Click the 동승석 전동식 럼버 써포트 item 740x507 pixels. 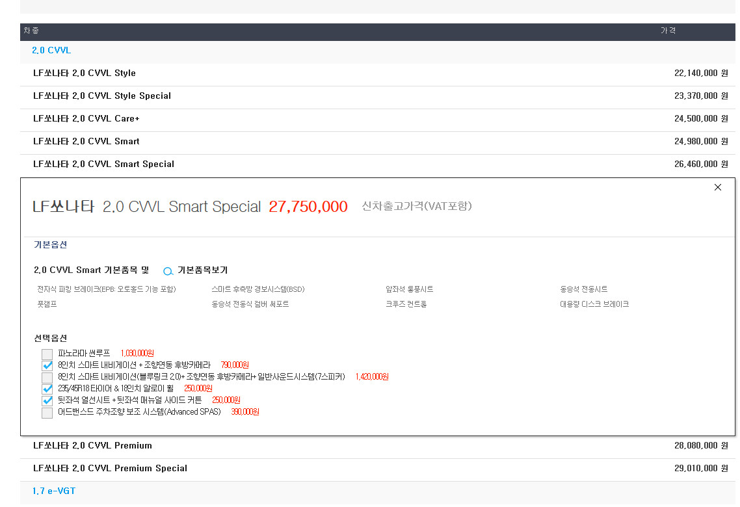[250, 304]
